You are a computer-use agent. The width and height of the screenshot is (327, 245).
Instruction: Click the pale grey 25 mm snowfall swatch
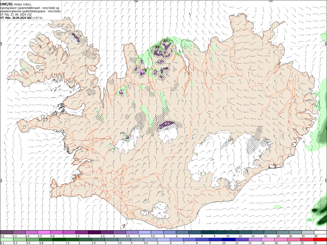point(308,232)
